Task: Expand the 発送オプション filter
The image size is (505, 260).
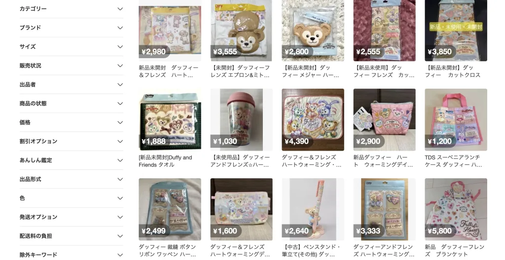Action: click(71, 217)
